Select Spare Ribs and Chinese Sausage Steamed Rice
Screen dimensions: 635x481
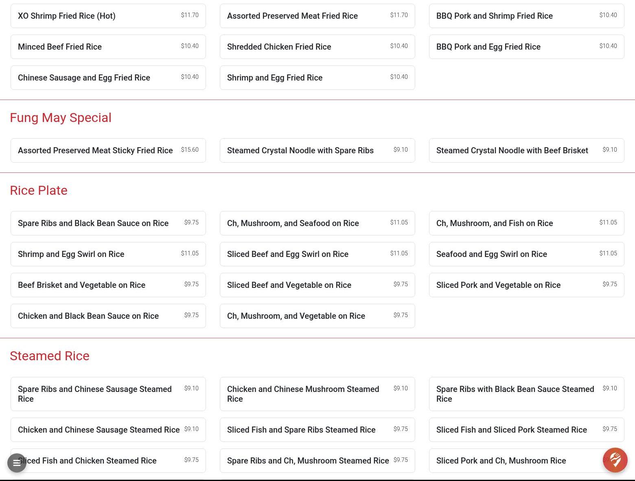click(108, 394)
